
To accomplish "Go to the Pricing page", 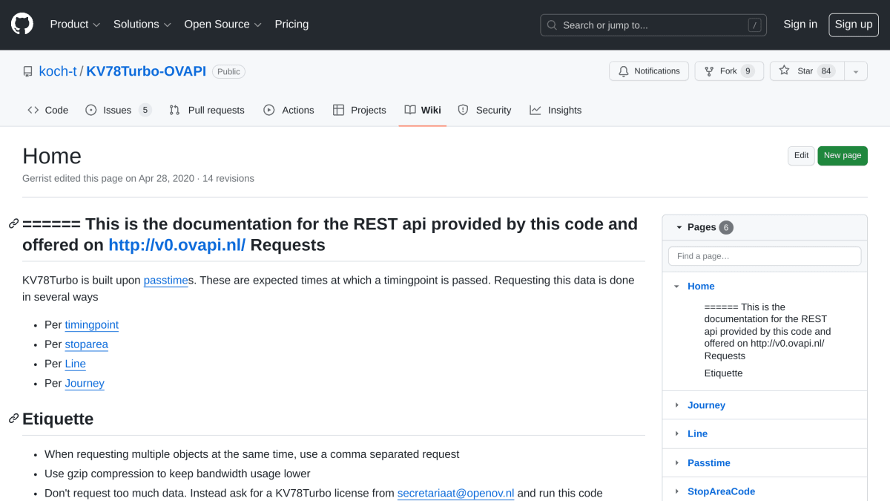I will pyautogui.click(x=291, y=24).
